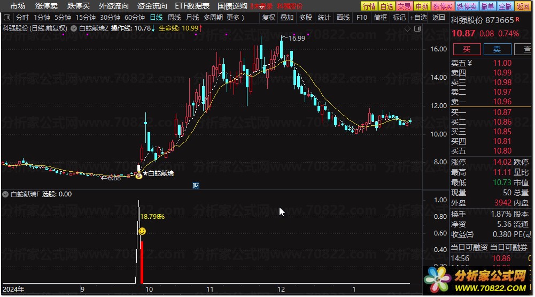Click the red selection signal bar
The height and width of the screenshot is (297, 535).
pyautogui.click(x=142, y=262)
